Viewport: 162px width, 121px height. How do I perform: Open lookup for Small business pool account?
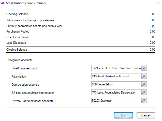[x=144, y=68]
